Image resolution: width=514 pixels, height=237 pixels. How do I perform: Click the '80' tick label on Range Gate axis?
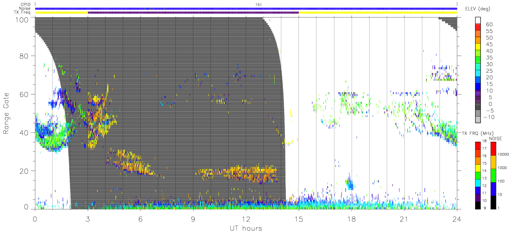point(24,56)
